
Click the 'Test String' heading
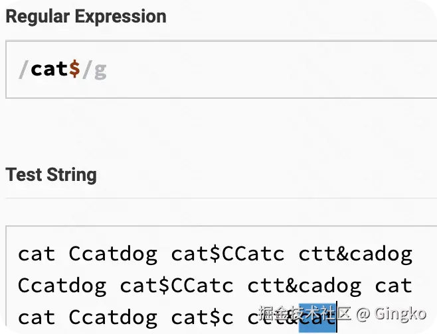coord(51,175)
